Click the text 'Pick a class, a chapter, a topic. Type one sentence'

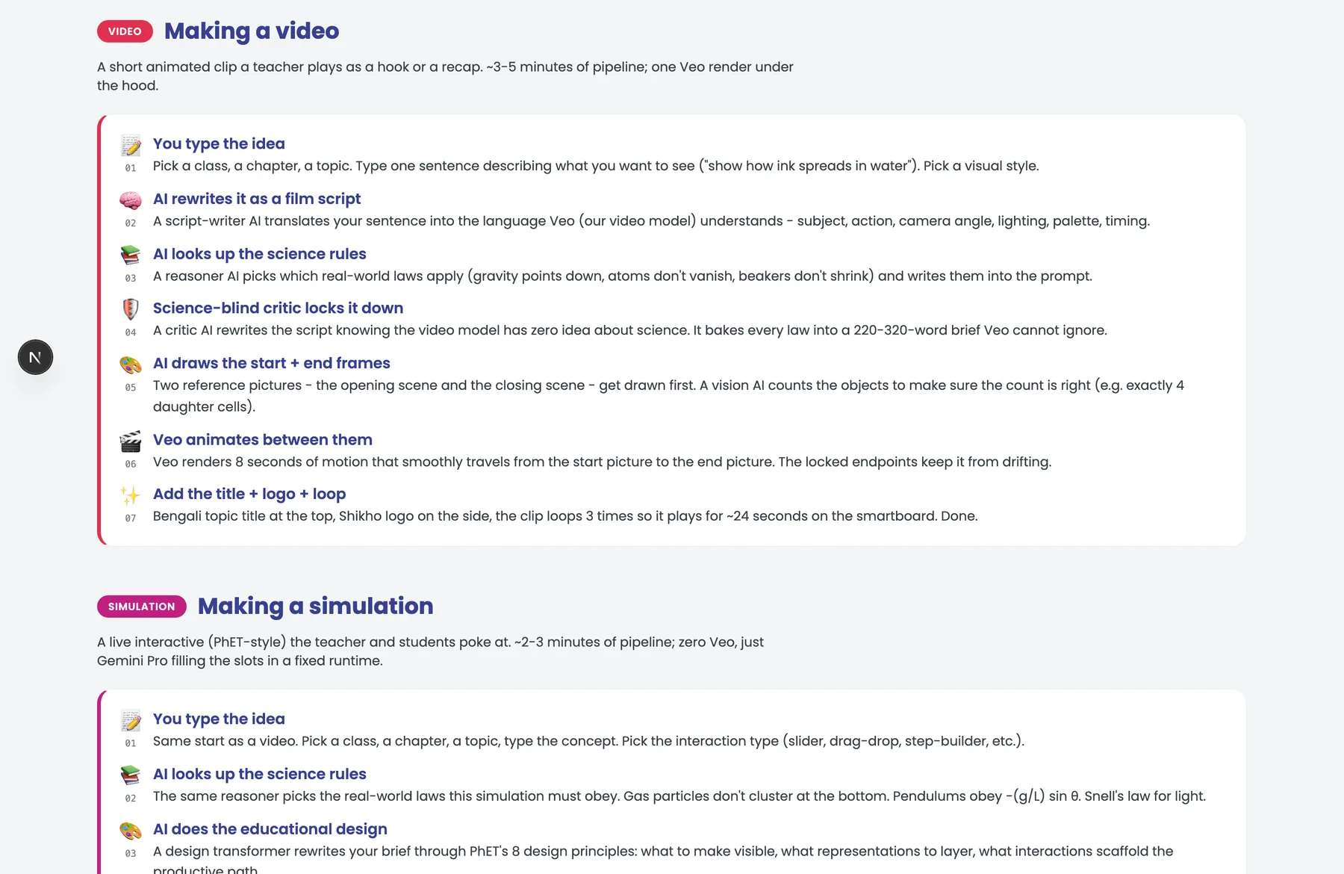click(x=596, y=166)
